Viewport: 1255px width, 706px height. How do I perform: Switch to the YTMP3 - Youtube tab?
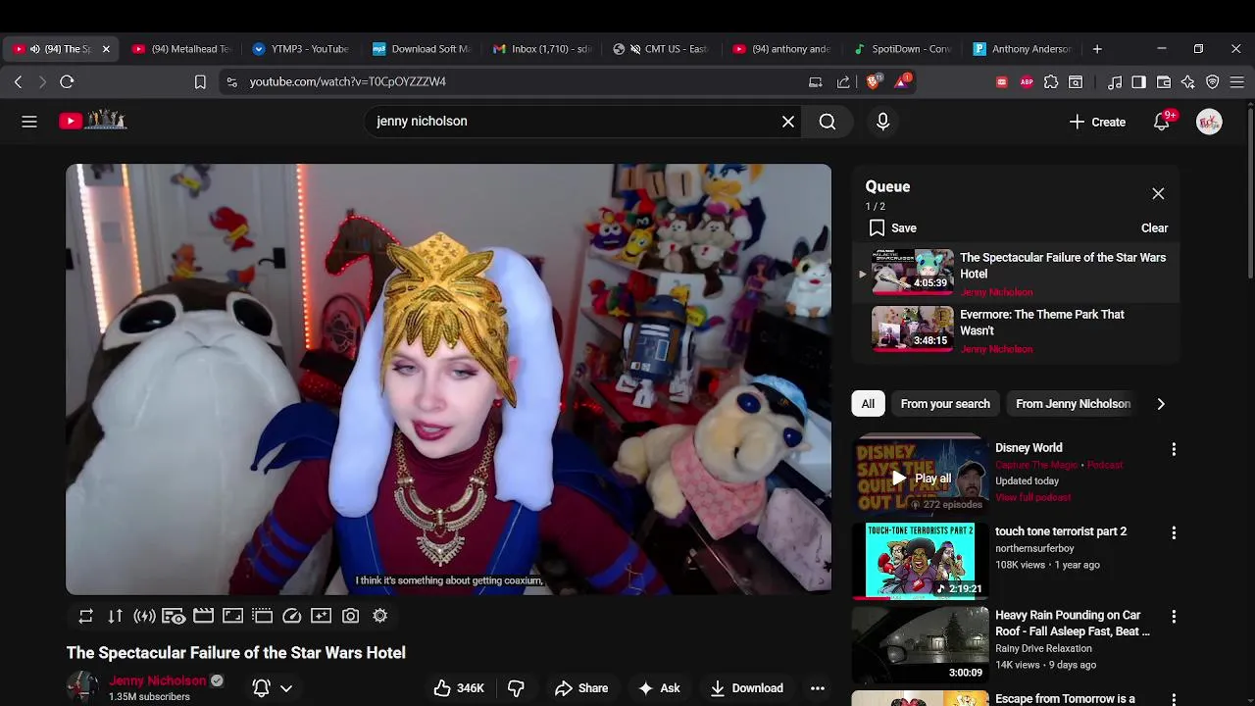click(x=301, y=49)
